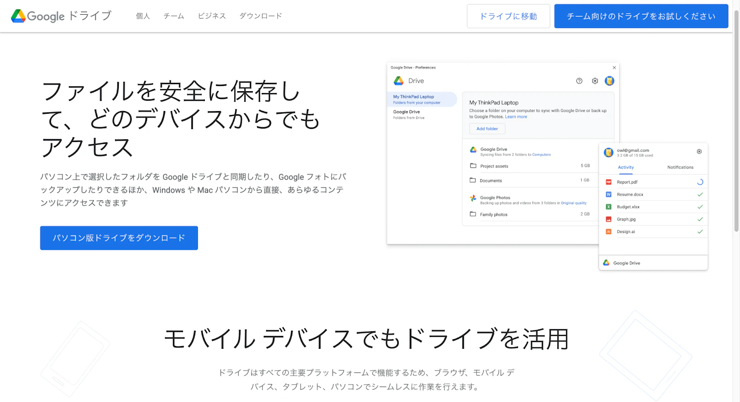This screenshot has width=740, height=402.
Task: Click the Google Photos pinwheel icon
Action: (473, 198)
